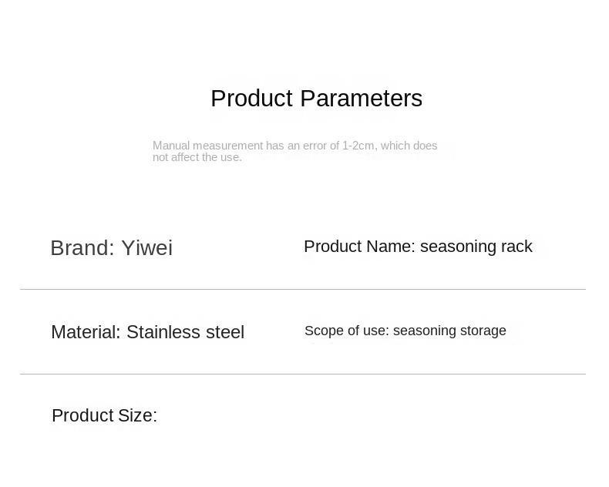Click the Brand: Yiwei text

pyautogui.click(x=112, y=248)
